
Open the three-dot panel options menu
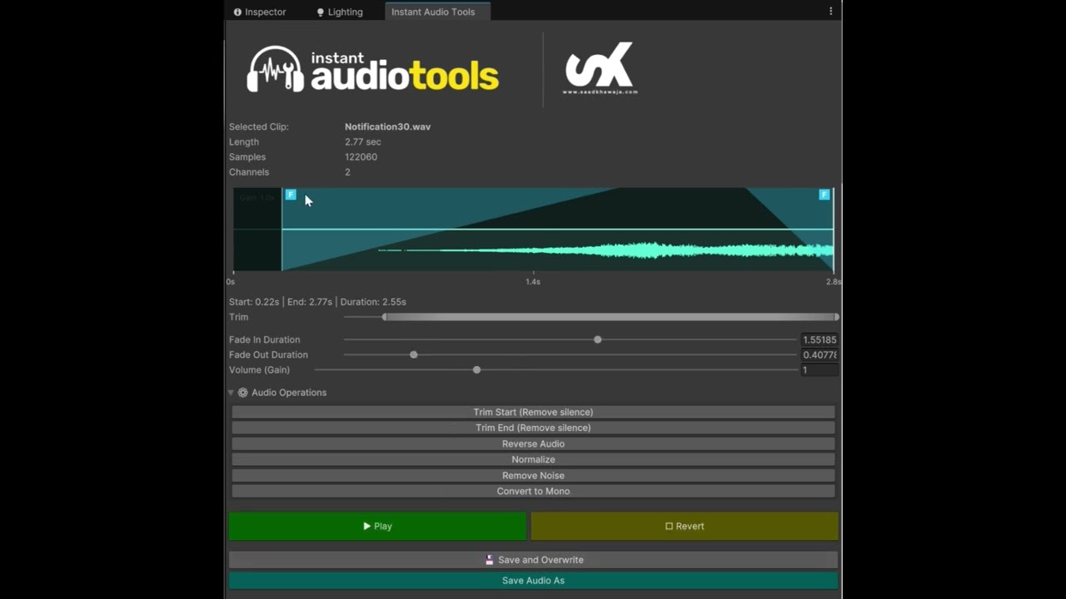coord(830,12)
